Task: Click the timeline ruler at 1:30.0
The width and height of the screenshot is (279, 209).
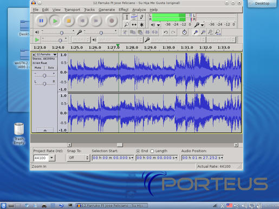Action: (168, 48)
